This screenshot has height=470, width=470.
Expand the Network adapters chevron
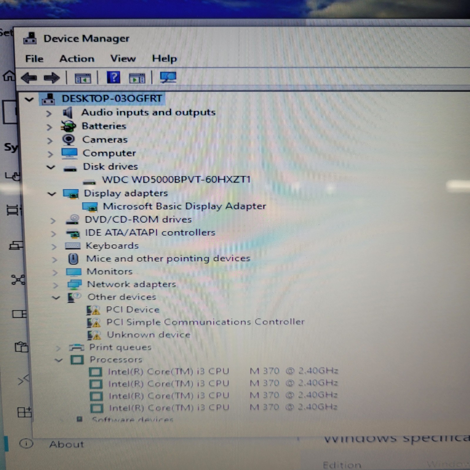(x=55, y=285)
